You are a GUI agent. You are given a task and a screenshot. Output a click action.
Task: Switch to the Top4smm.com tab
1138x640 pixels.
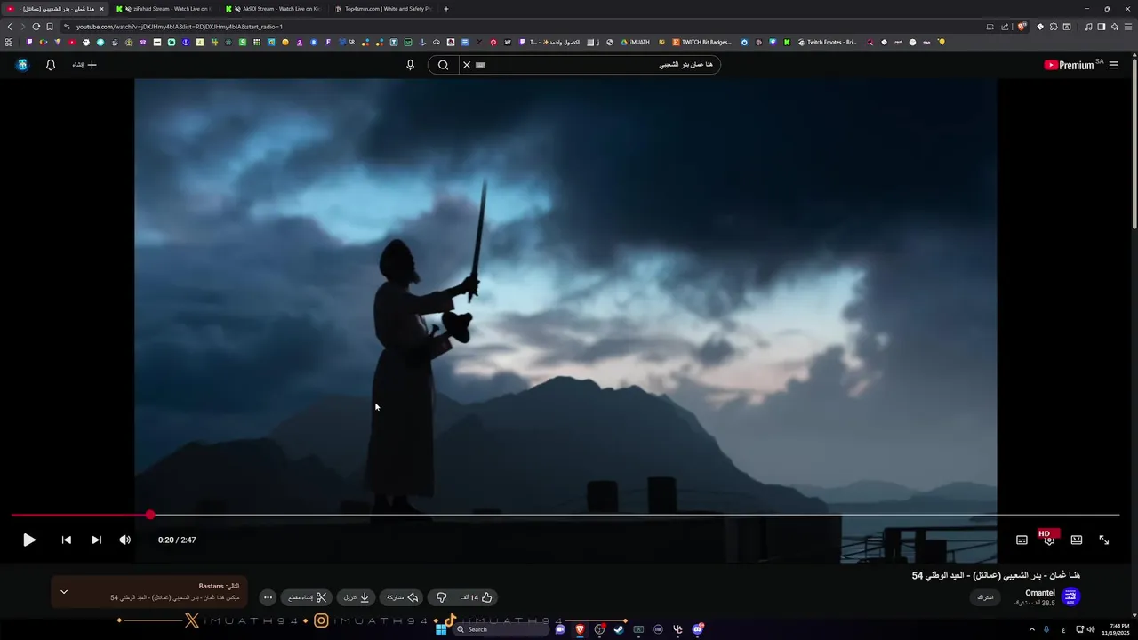click(384, 9)
